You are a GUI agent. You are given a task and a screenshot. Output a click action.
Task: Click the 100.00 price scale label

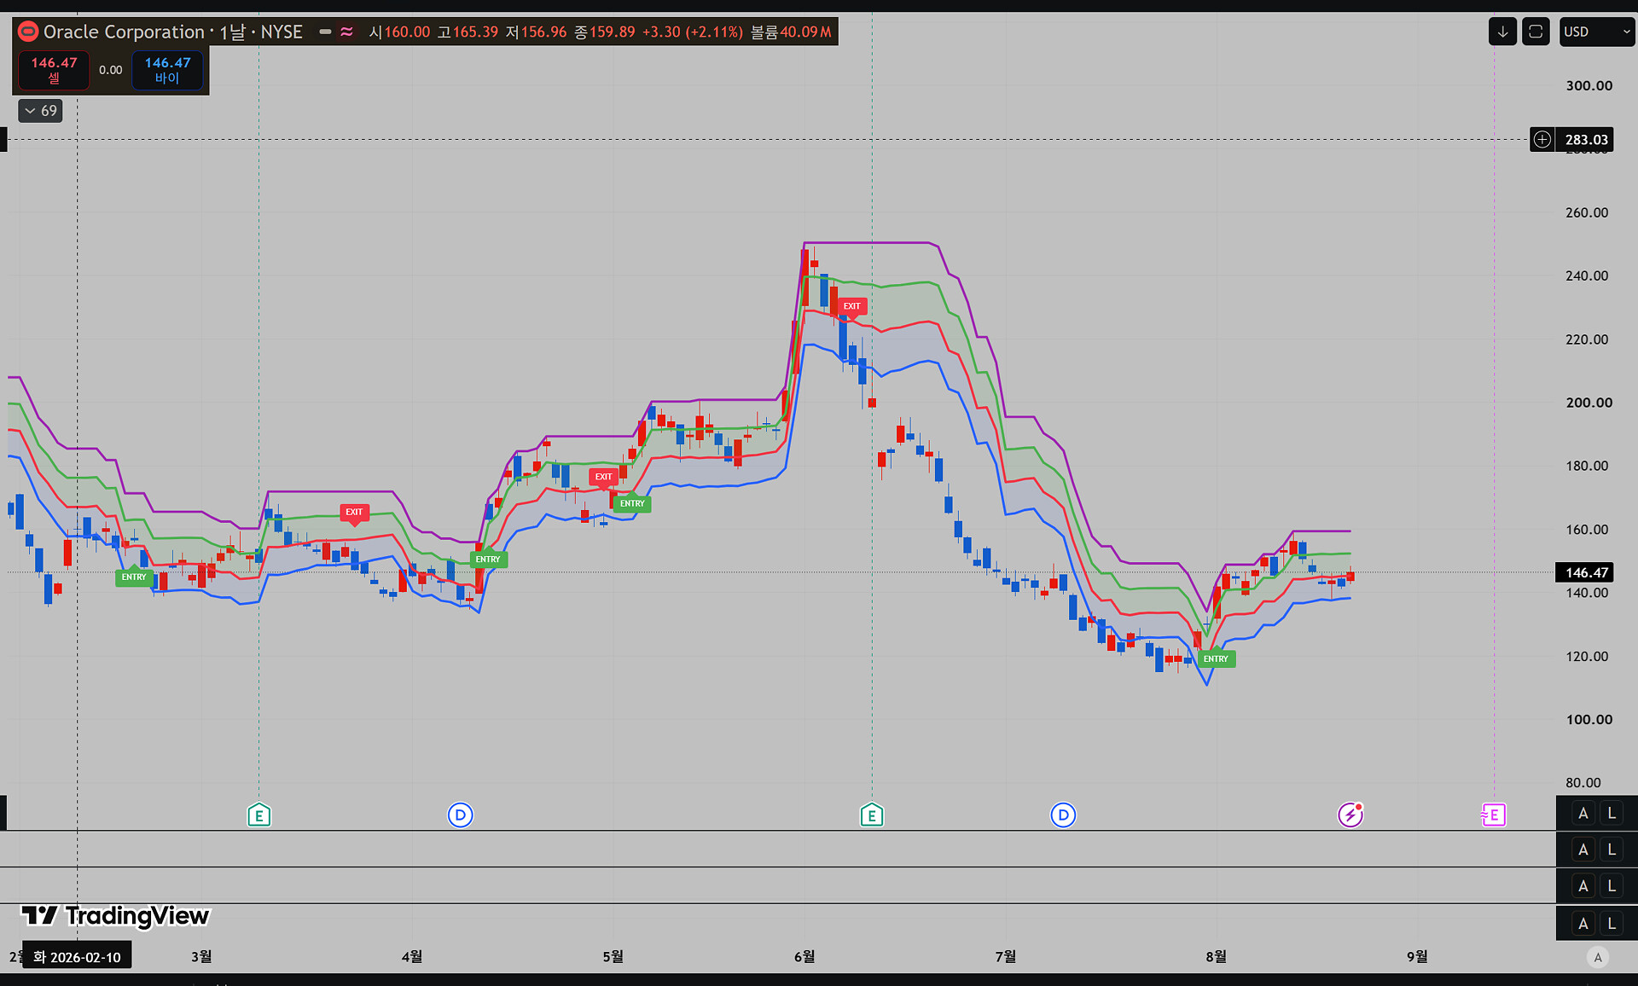click(1589, 719)
